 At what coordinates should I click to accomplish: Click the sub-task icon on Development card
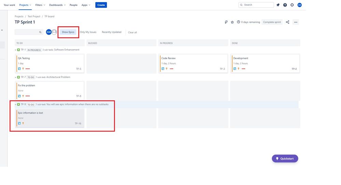[x=235, y=69]
